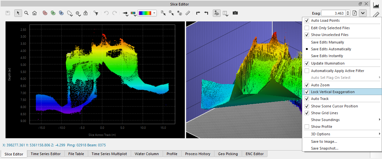Screen dimensions: 382x159
Task: Switch to the Water Column tab
Action: coord(147,154)
